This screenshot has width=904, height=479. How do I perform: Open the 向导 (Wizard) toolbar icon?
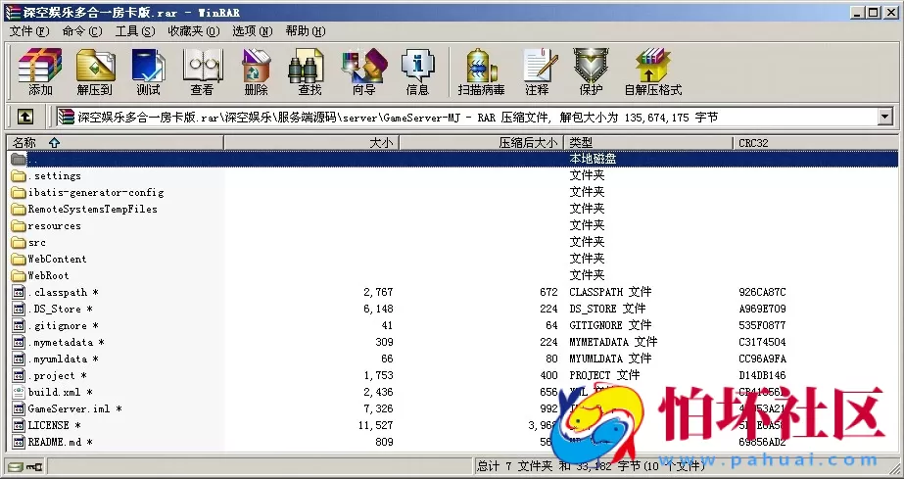coord(363,72)
